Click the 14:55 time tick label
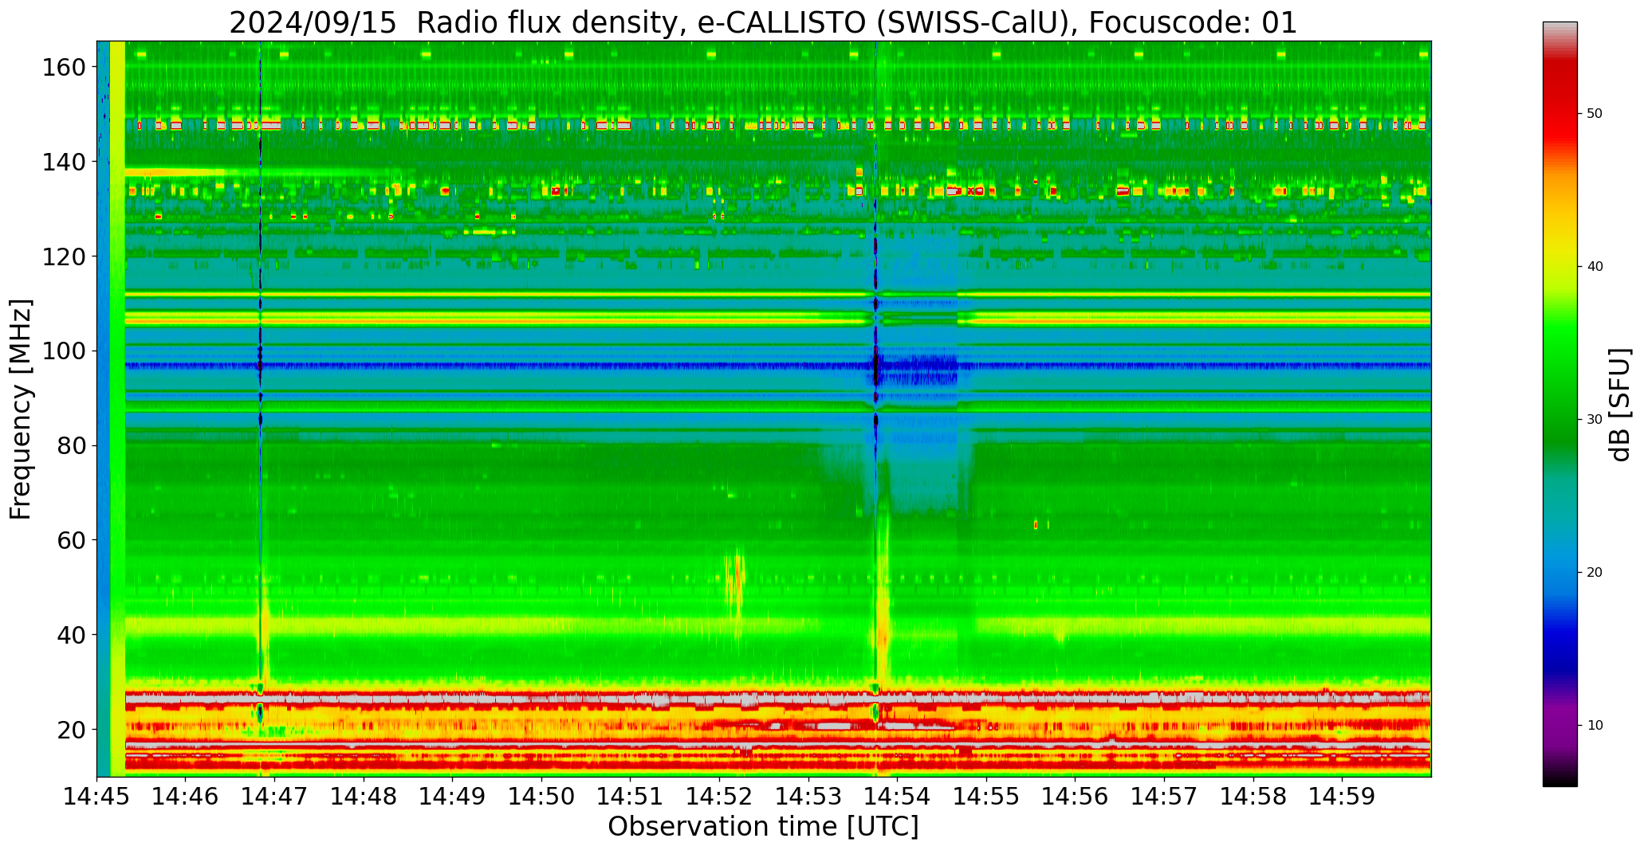Image resolution: width=1644 pixels, height=850 pixels. pyautogui.click(x=986, y=796)
